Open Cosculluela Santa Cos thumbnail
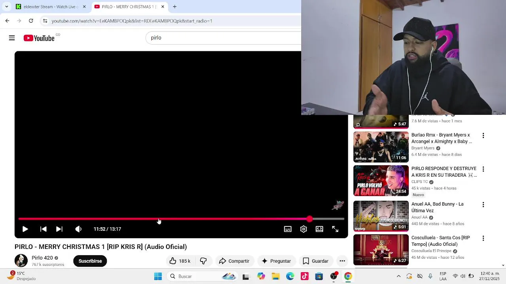This screenshot has width=506, height=284. [381, 250]
